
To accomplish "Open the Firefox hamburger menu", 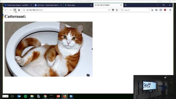I will pyautogui.click(x=170, y=10).
